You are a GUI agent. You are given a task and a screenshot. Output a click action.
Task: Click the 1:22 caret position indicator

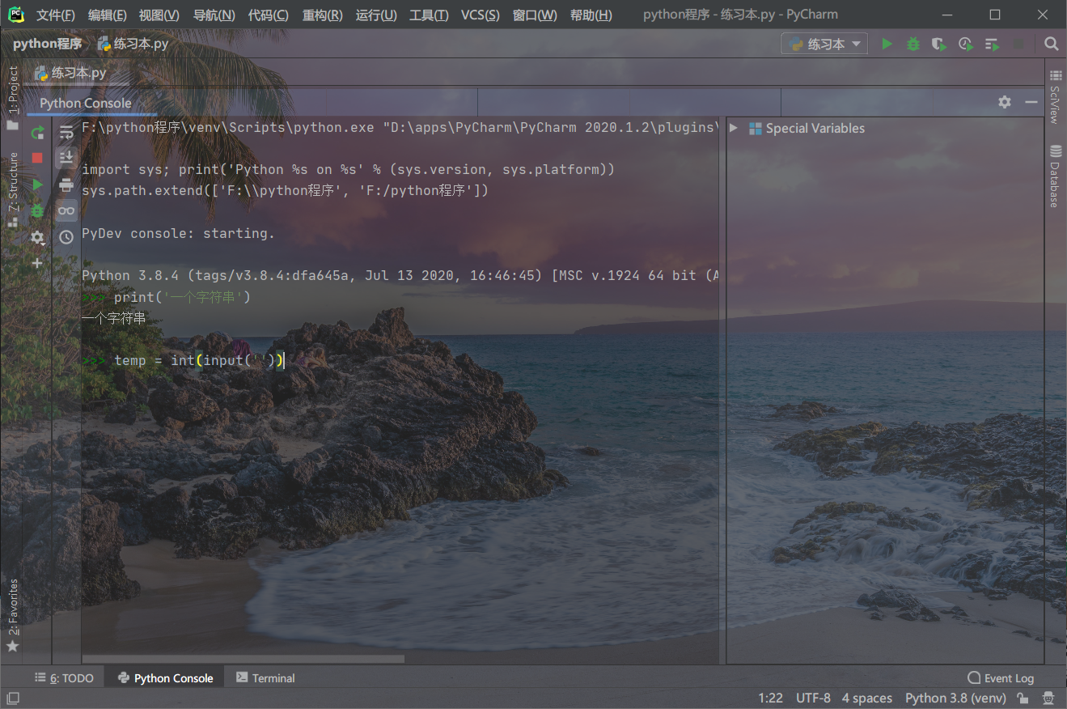[x=770, y=698]
